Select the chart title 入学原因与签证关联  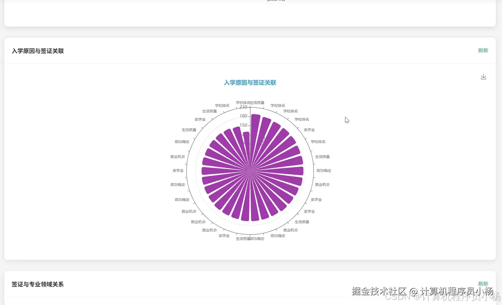250,83
